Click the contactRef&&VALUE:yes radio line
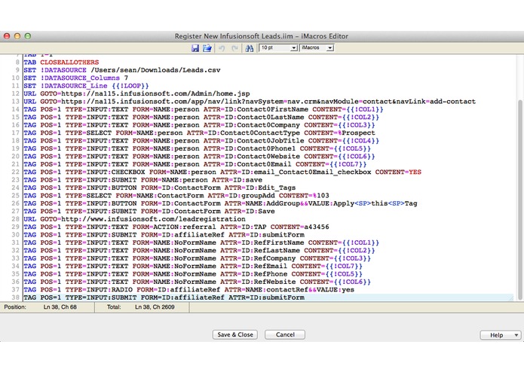Screen dimensions: 524x372 188,290
